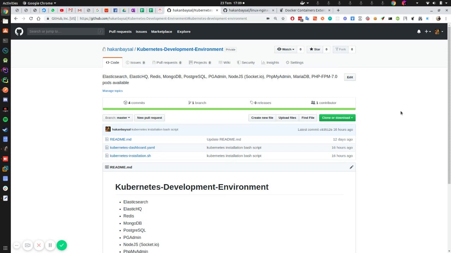The width and height of the screenshot is (451, 253).
Task: Click the green language bar
Action: click(229, 109)
